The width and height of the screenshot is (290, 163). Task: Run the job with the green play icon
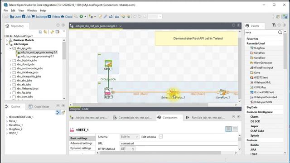(81, 16)
